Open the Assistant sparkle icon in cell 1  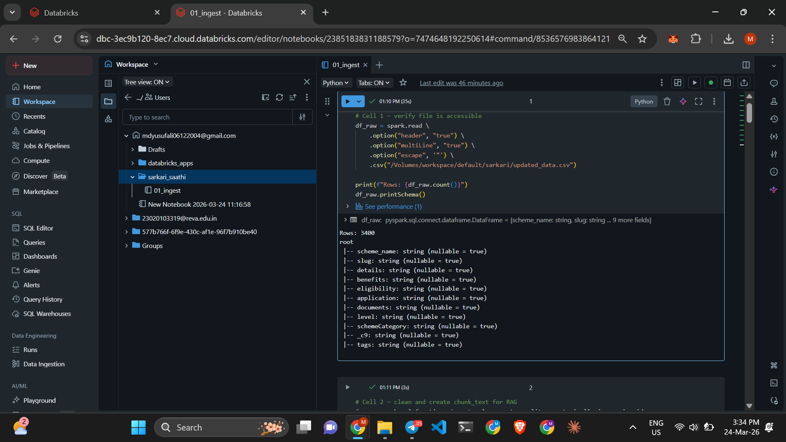683,101
